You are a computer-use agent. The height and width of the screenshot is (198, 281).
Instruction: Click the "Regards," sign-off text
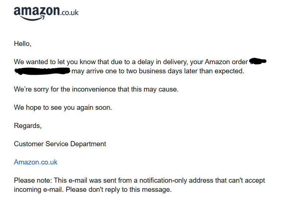28,126
